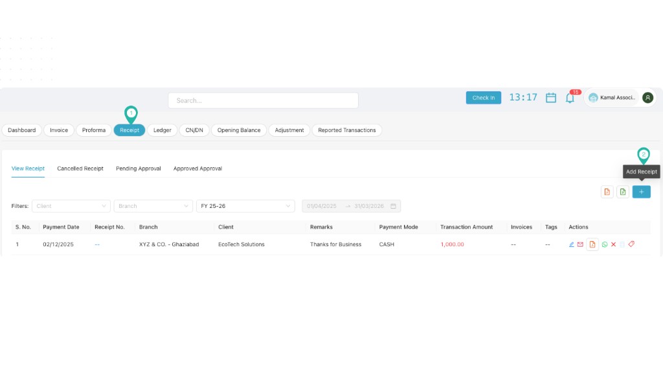Switch to the Cancelled Receipt tab
Screen dimensions: 663x379
click(80, 168)
